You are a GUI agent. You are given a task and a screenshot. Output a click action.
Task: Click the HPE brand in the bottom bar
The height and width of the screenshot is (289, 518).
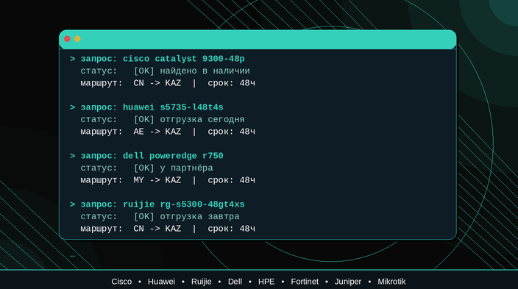point(266,282)
